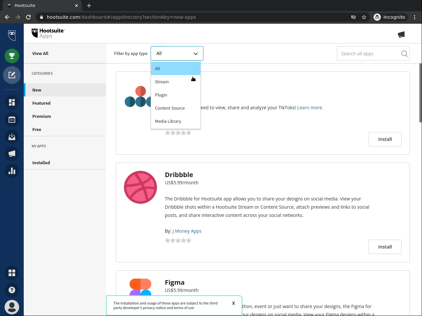Image resolution: width=422 pixels, height=316 pixels.
Task: Open a new browser tab
Action: 89,6
